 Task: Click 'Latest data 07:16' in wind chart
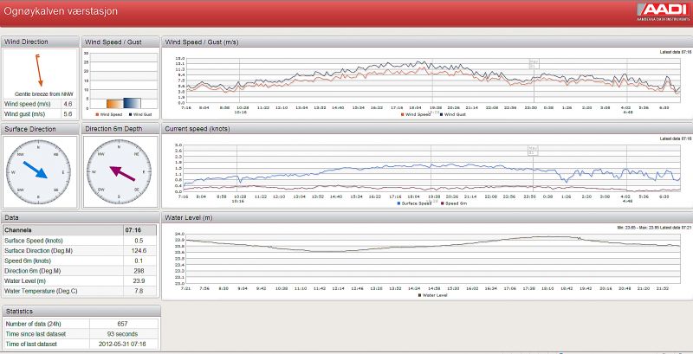coord(676,52)
